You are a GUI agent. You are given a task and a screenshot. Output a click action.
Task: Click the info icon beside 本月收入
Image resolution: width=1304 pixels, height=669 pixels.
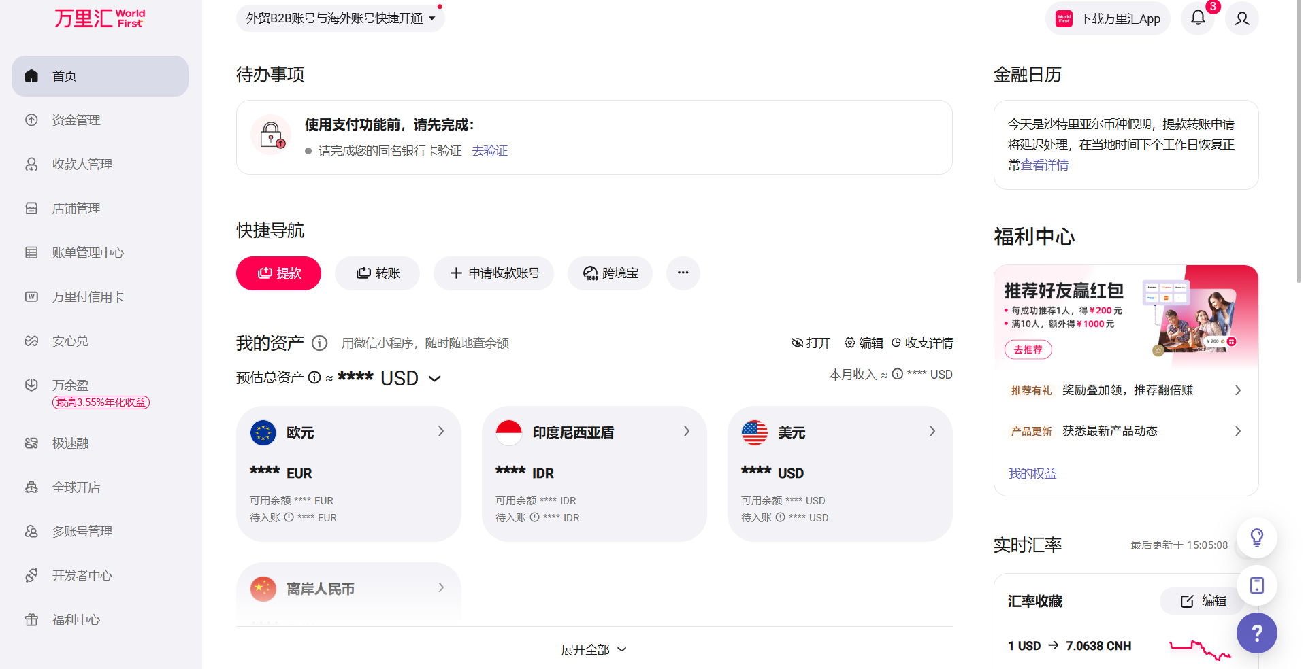click(x=898, y=374)
